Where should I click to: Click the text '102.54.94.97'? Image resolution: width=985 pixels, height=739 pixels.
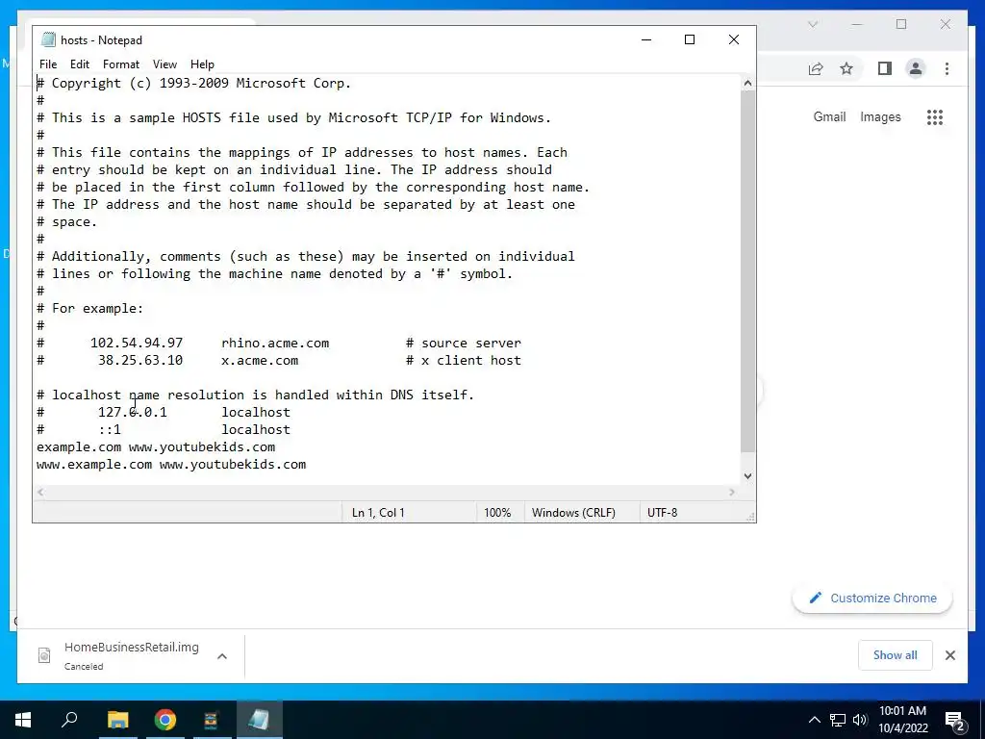click(137, 344)
